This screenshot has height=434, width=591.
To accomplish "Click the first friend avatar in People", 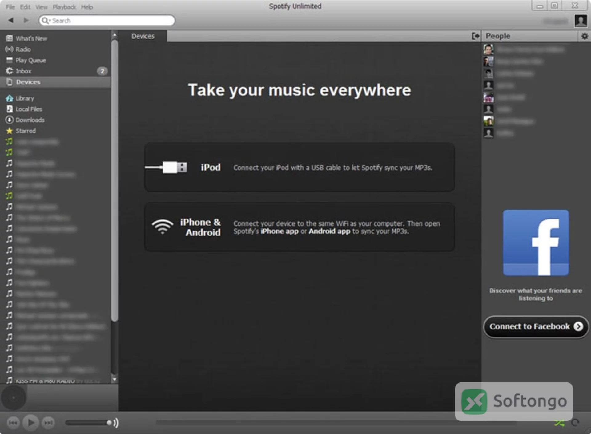I will click(488, 49).
